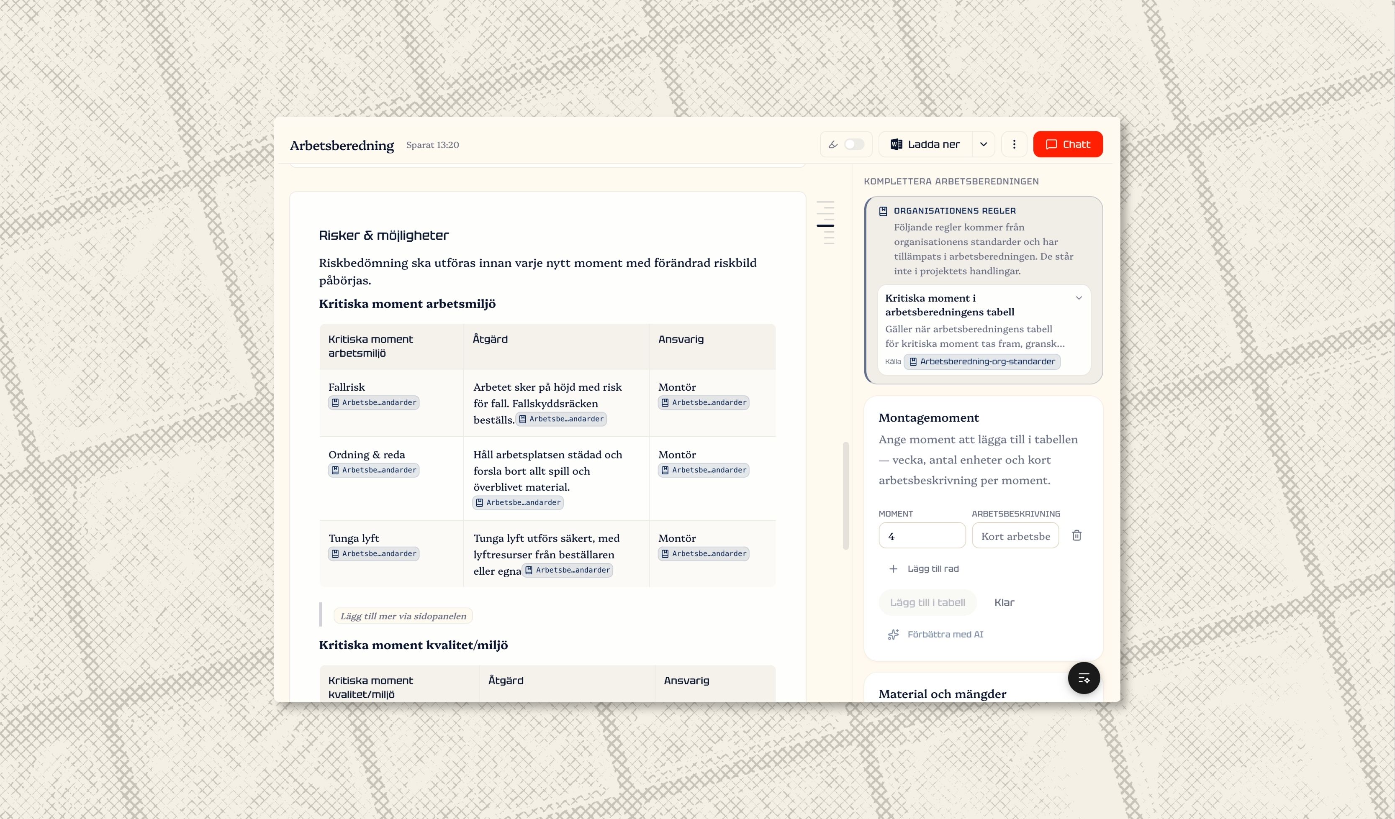
Task: Expand the Kritiska moment rule card chevron
Action: click(1078, 298)
